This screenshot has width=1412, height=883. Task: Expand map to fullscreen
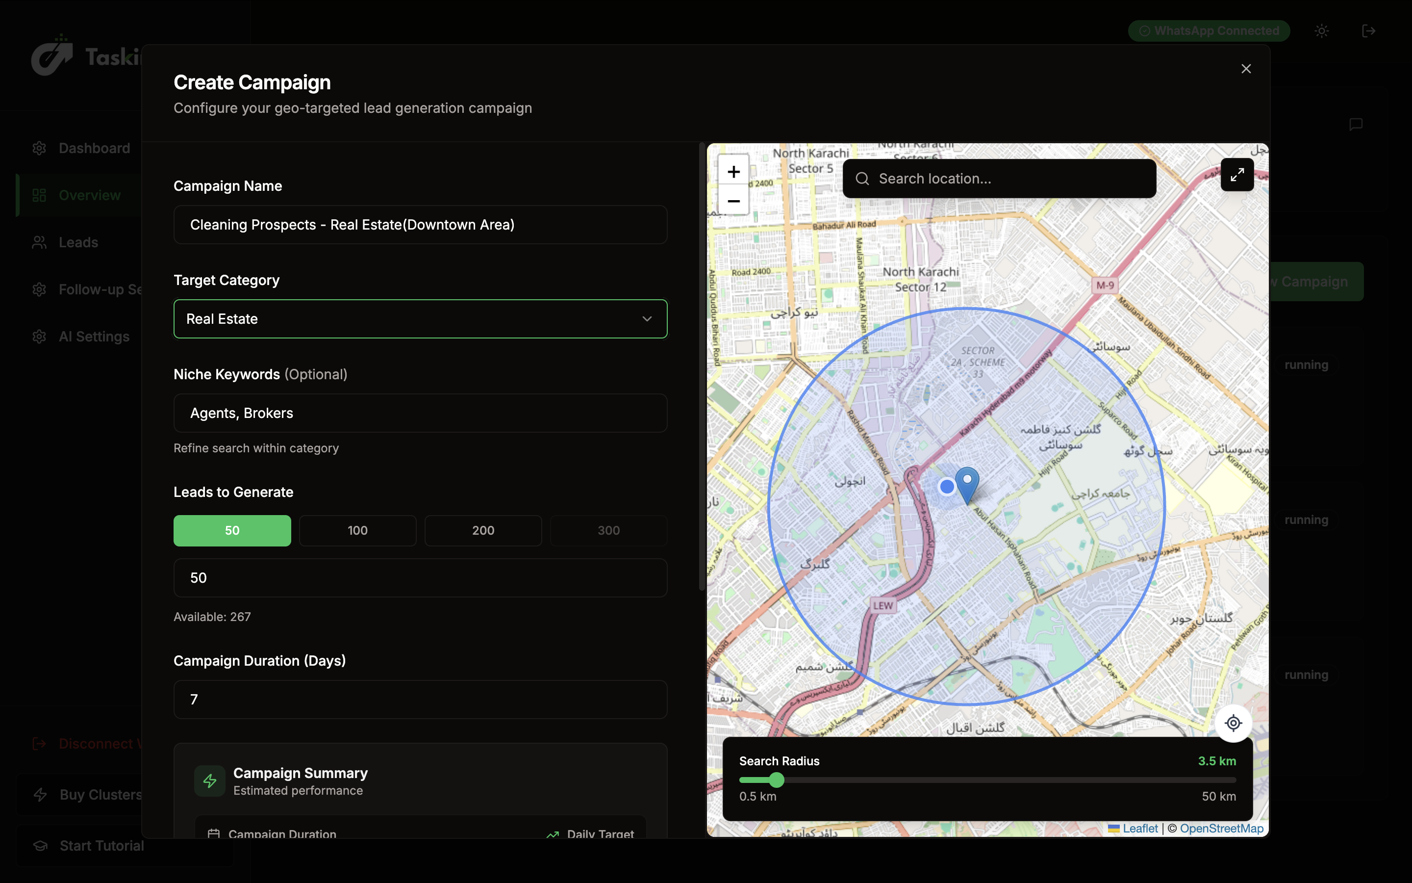(x=1237, y=175)
